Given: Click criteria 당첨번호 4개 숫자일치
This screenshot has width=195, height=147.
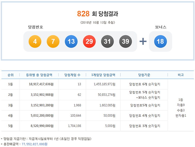Looking at the screenshot, I should pos(145,116).
